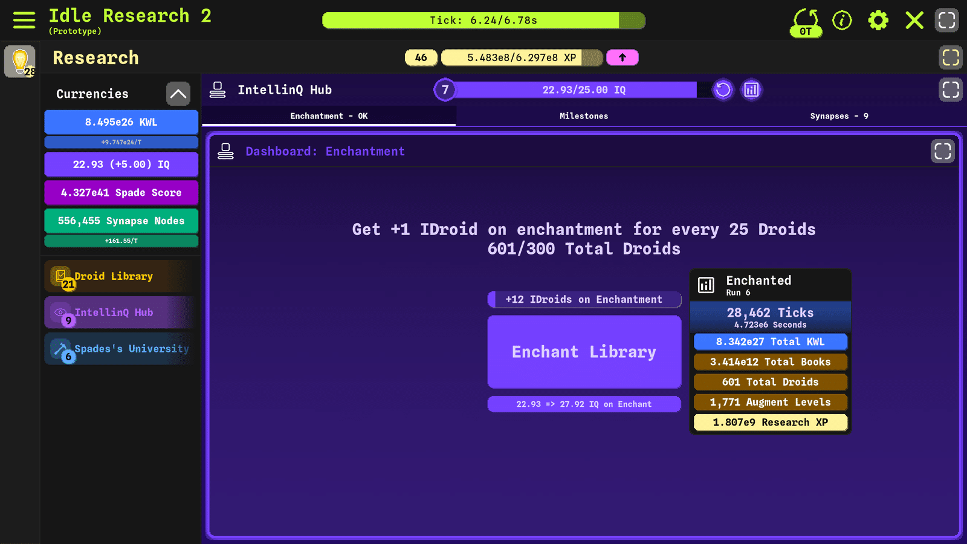Screen dimensions: 967x544
Task: Click the 8.495e26 KWL currency button
Action: tap(121, 122)
